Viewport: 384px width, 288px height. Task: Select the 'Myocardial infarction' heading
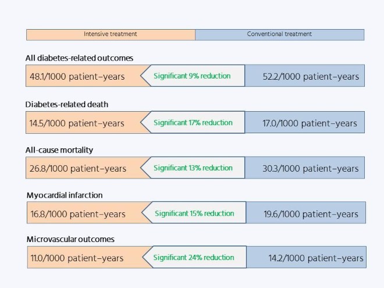[65, 195]
